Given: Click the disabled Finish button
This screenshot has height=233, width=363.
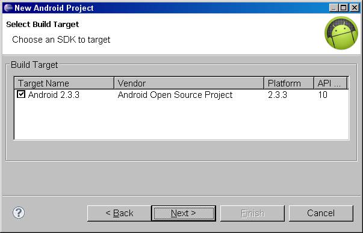Looking at the screenshot, I should pos(252,213).
